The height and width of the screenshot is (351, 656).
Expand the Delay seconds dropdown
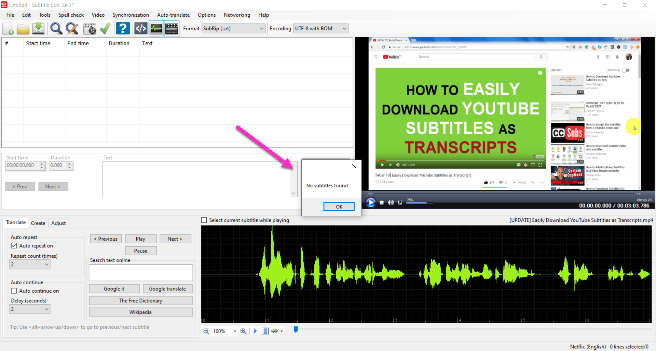pos(30,309)
